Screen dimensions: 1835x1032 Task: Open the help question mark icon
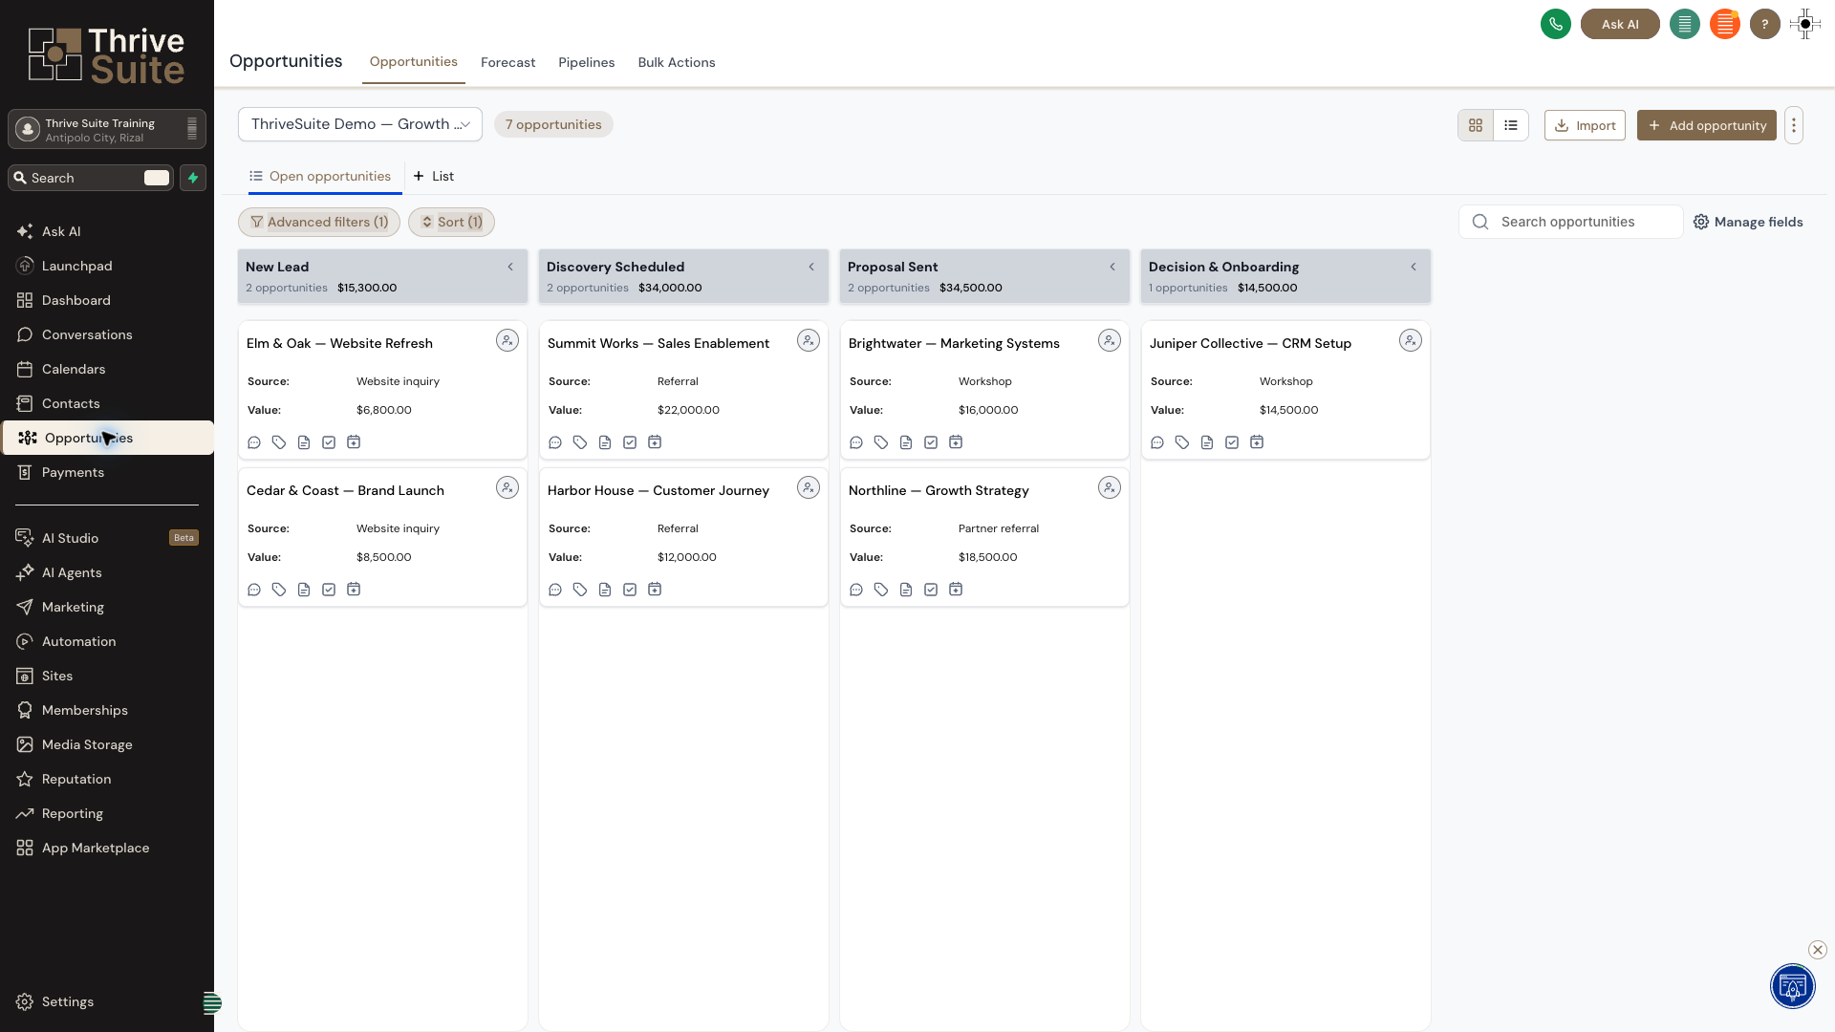(1765, 24)
